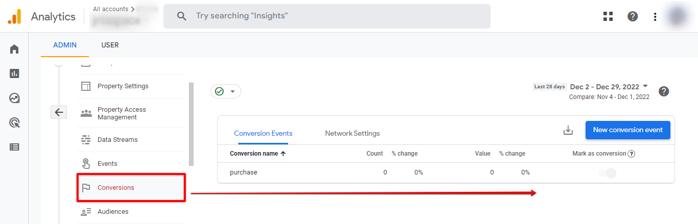Image resolution: width=698 pixels, height=224 pixels.
Task: Click the Analytics search field
Action: [x=327, y=16]
